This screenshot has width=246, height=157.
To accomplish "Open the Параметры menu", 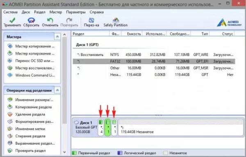I will [76, 12].
